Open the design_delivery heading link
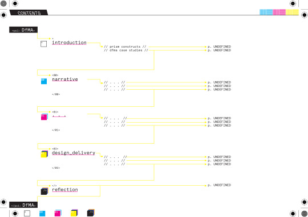The width and height of the screenshot is (308, 217). pos(74,153)
